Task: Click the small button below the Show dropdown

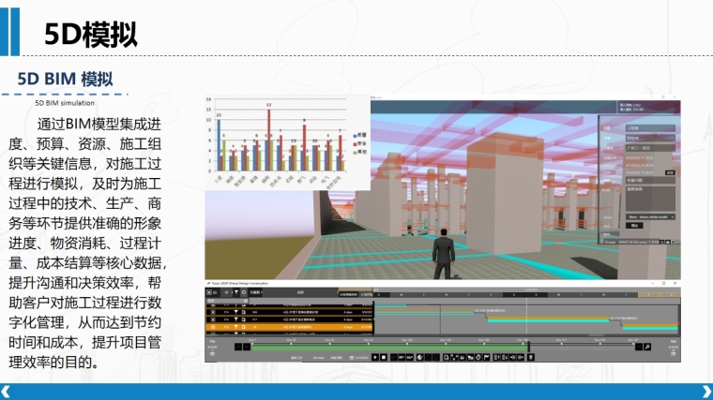Action: tap(636, 226)
